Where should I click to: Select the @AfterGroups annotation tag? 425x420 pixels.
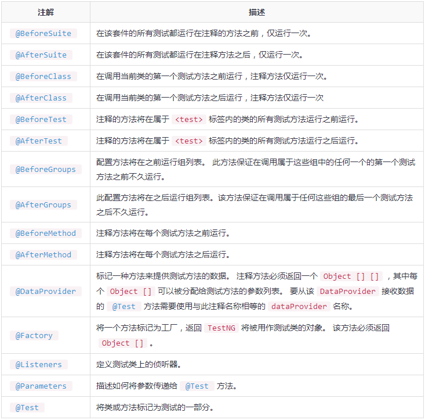click(x=43, y=204)
